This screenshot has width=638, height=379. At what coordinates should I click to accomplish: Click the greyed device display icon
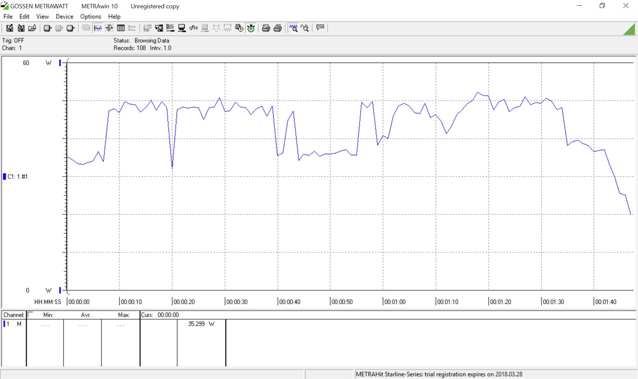(x=205, y=28)
